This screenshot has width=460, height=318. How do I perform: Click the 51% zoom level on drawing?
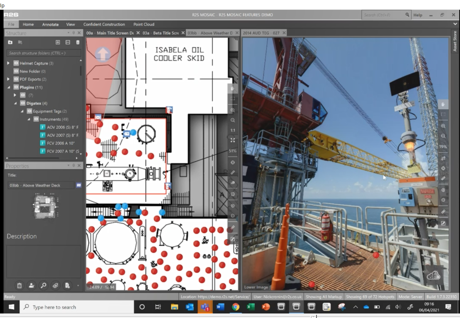(232, 151)
